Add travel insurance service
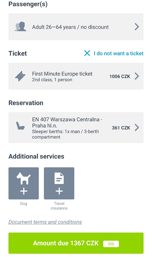 tap(59, 183)
